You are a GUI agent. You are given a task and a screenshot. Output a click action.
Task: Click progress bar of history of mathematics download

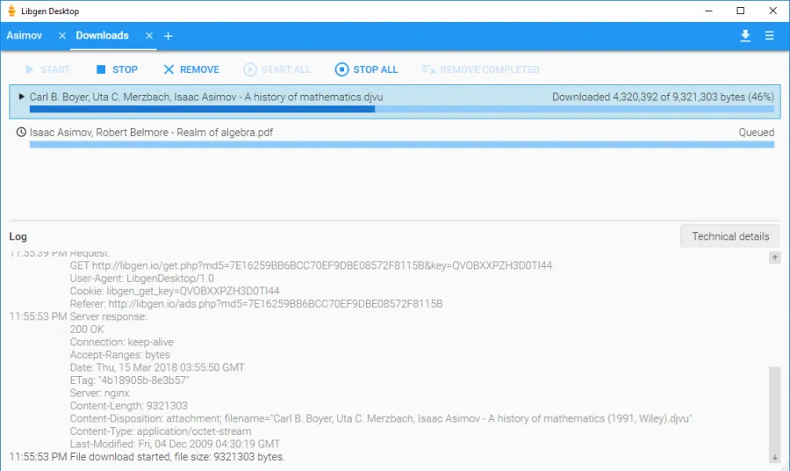tap(401, 109)
